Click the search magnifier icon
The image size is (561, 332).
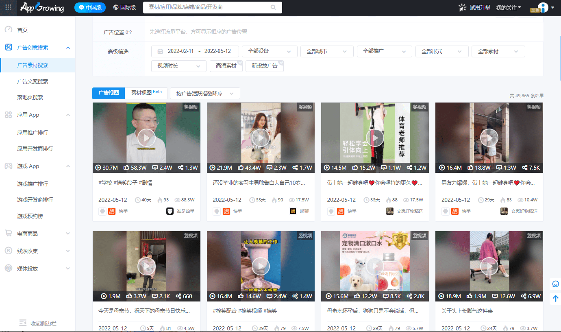pyautogui.click(x=273, y=7)
